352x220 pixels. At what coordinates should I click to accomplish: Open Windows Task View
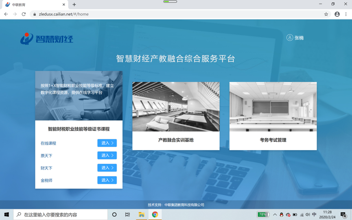pos(127,215)
